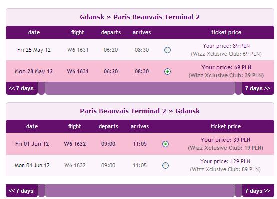
Task: Go back 7 days for Gdansk to Paris flights
Action: coord(22,88)
